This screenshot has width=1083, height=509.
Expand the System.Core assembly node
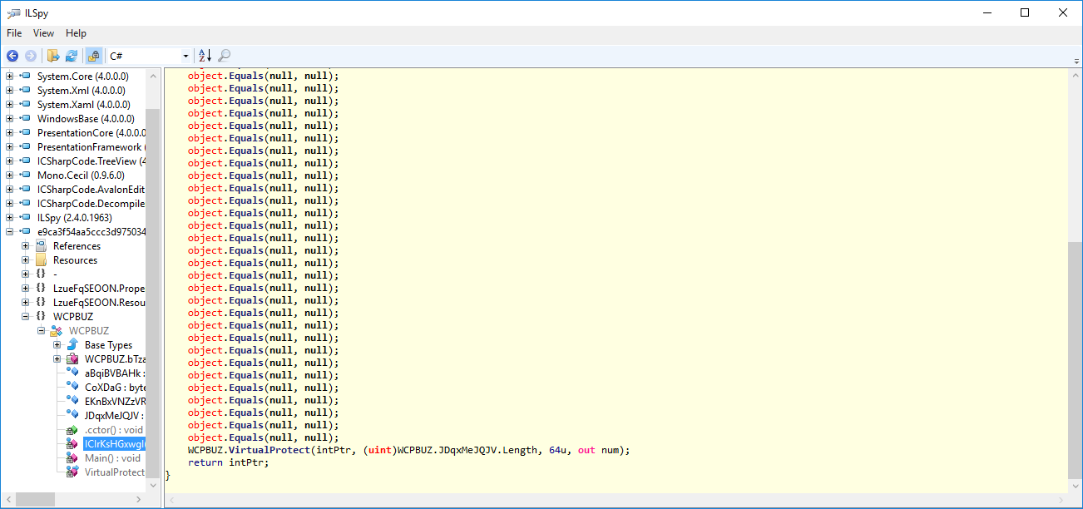[10, 77]
